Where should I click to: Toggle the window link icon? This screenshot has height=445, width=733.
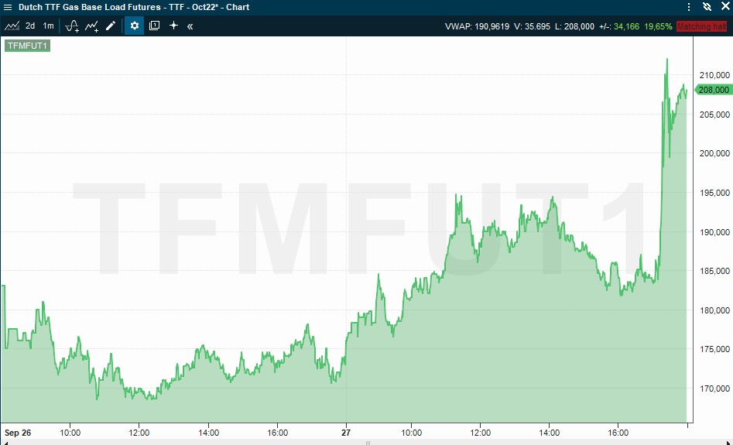[707, 6]
